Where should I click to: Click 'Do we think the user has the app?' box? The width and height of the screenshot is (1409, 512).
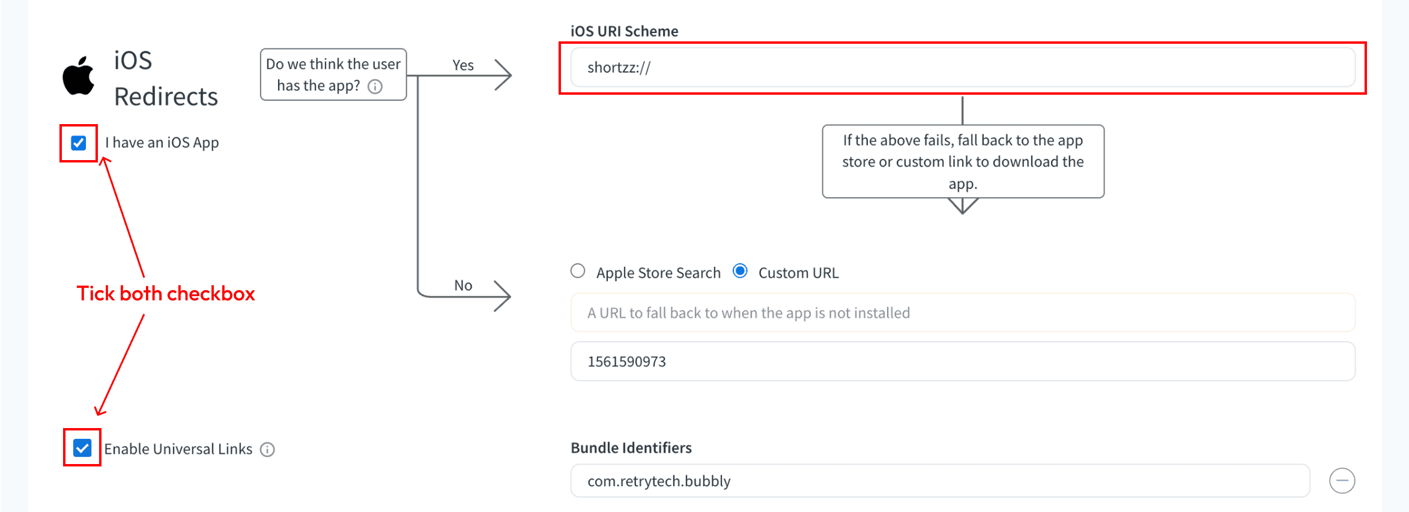(x=333, y=74)
